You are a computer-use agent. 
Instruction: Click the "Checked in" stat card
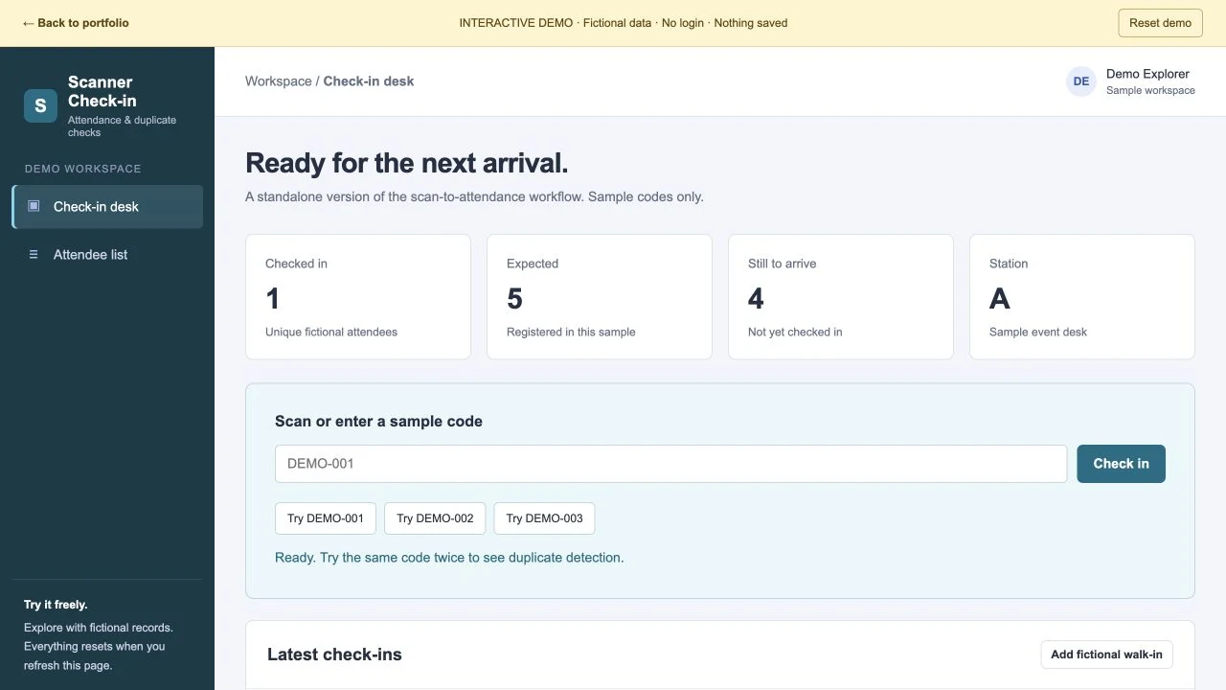pos(358,297)
